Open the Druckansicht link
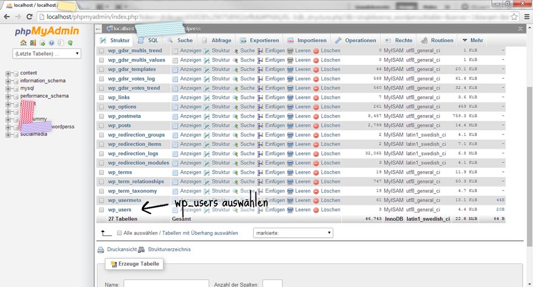Screen dimensions: 533x287 coord(122,249)
